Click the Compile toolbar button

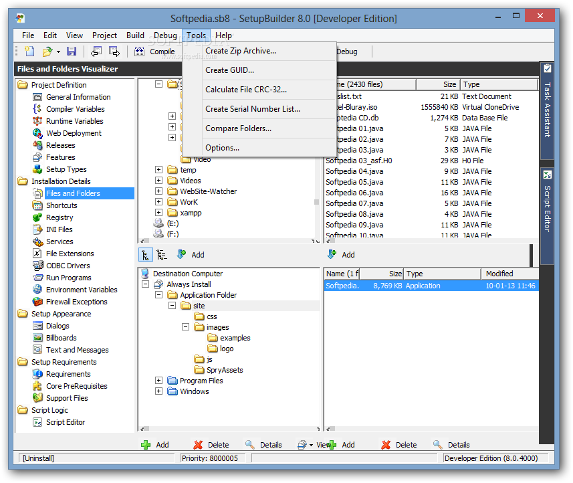154,52
